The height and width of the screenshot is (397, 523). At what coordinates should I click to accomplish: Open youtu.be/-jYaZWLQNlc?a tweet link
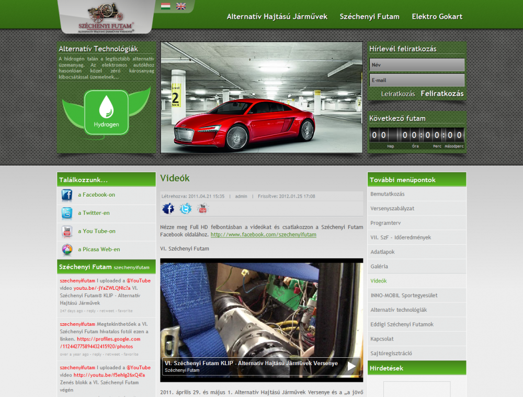tap(102, 288)
